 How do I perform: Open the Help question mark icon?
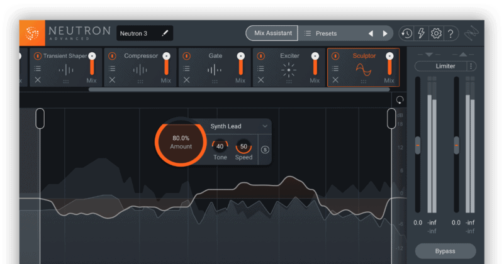coord(451,33)
